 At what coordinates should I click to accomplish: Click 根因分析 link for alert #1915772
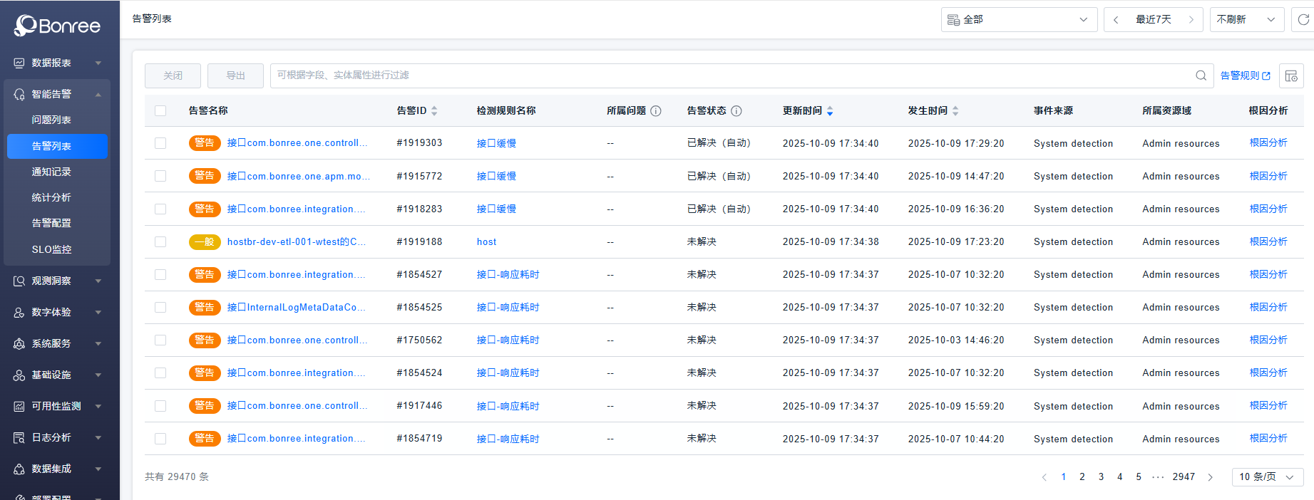pyautogui.click(x=1268, y=176)
